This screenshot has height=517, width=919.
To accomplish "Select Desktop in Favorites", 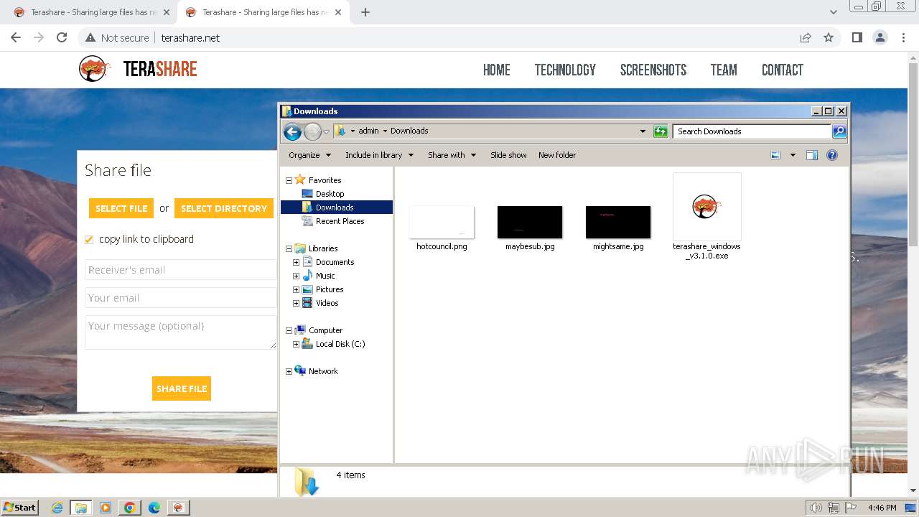I will [x=330, y=194].
